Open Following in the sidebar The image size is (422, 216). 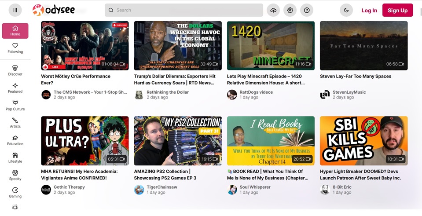(15, 48)
